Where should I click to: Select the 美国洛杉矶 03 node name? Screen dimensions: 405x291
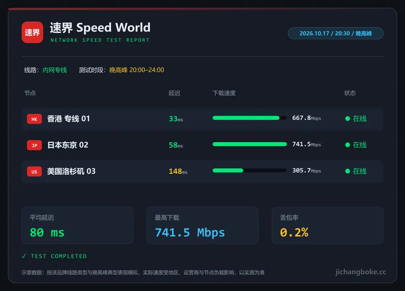(x=71, y=171)
